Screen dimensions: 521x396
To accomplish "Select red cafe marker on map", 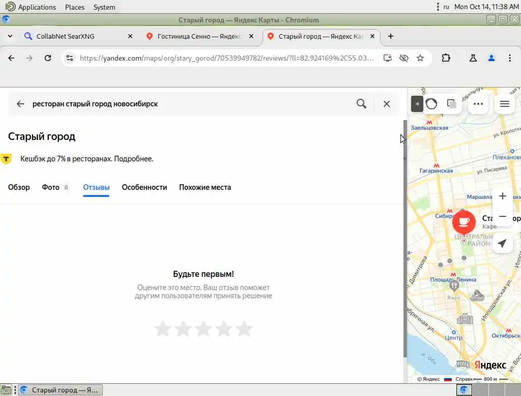I will click(x=464, y=222).
